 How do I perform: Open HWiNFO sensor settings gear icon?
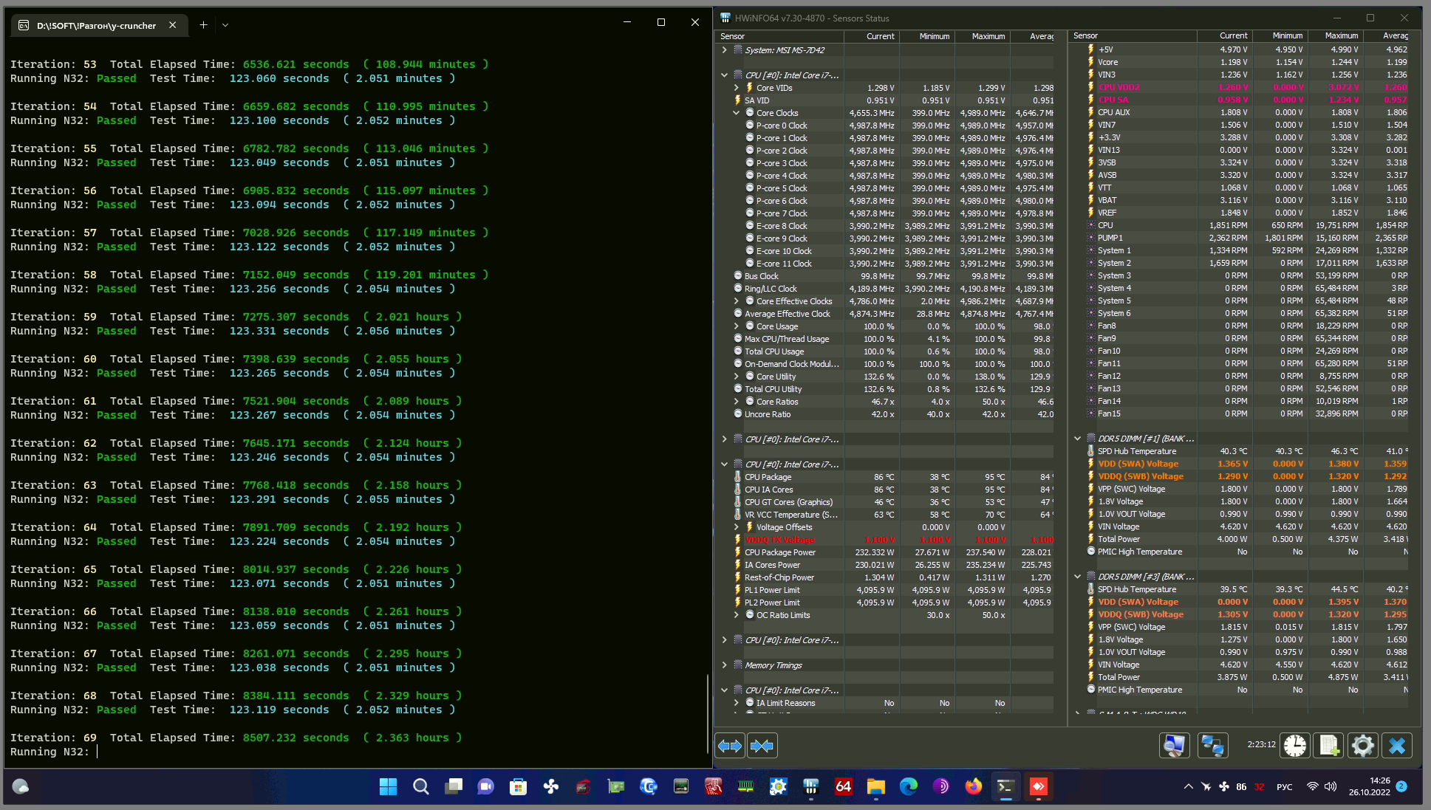(1363, 746)
